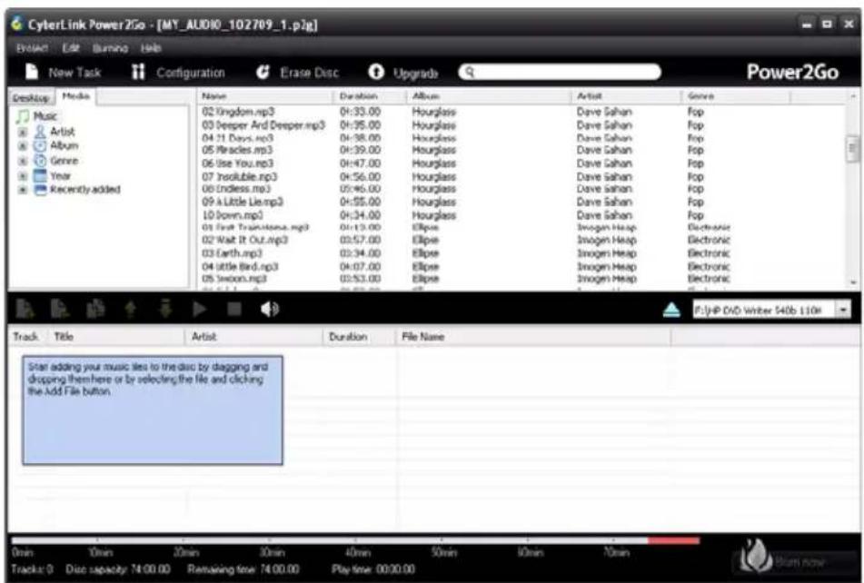Select the Album disc icon

(40, 146)
